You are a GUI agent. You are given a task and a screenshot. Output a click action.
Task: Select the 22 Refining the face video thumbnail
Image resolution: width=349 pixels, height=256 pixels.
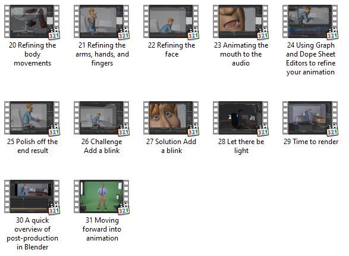(x=171, y=21)
